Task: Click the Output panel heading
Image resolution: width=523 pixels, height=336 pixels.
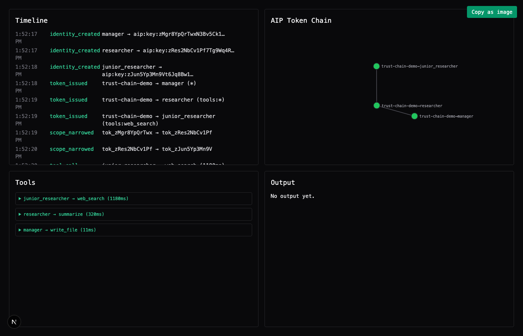Action: [283, 183]
